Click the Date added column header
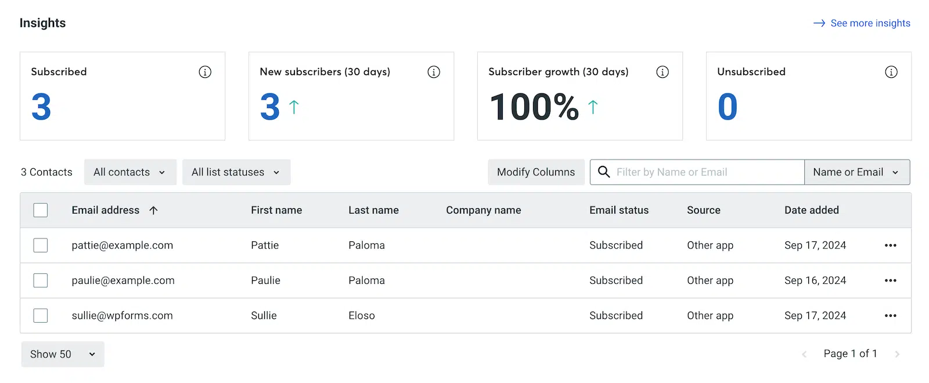 pos(812,210)
